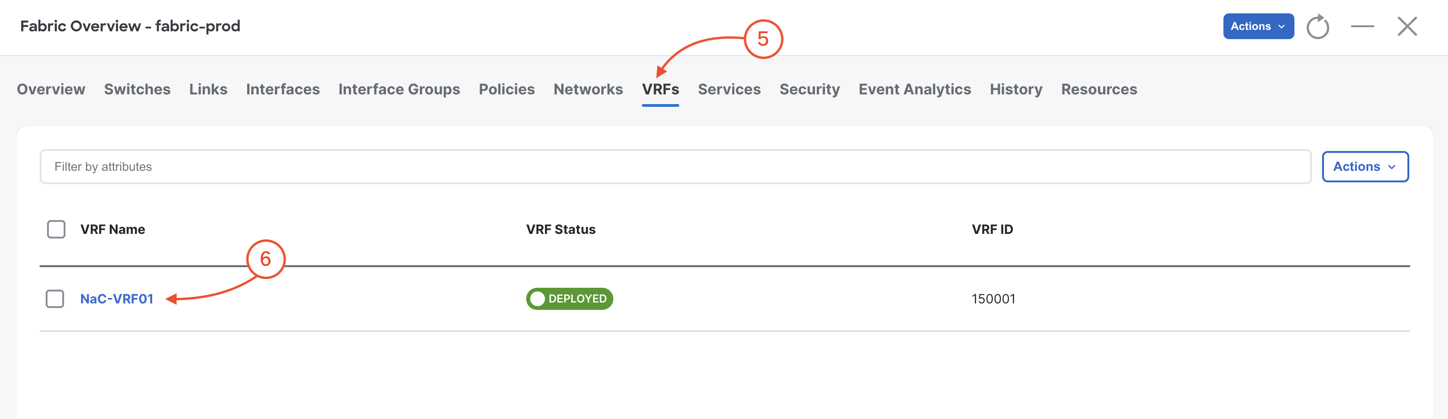1448x419 pixels.
Task: Refresh the fabric overview
Action: (1317, 26)
